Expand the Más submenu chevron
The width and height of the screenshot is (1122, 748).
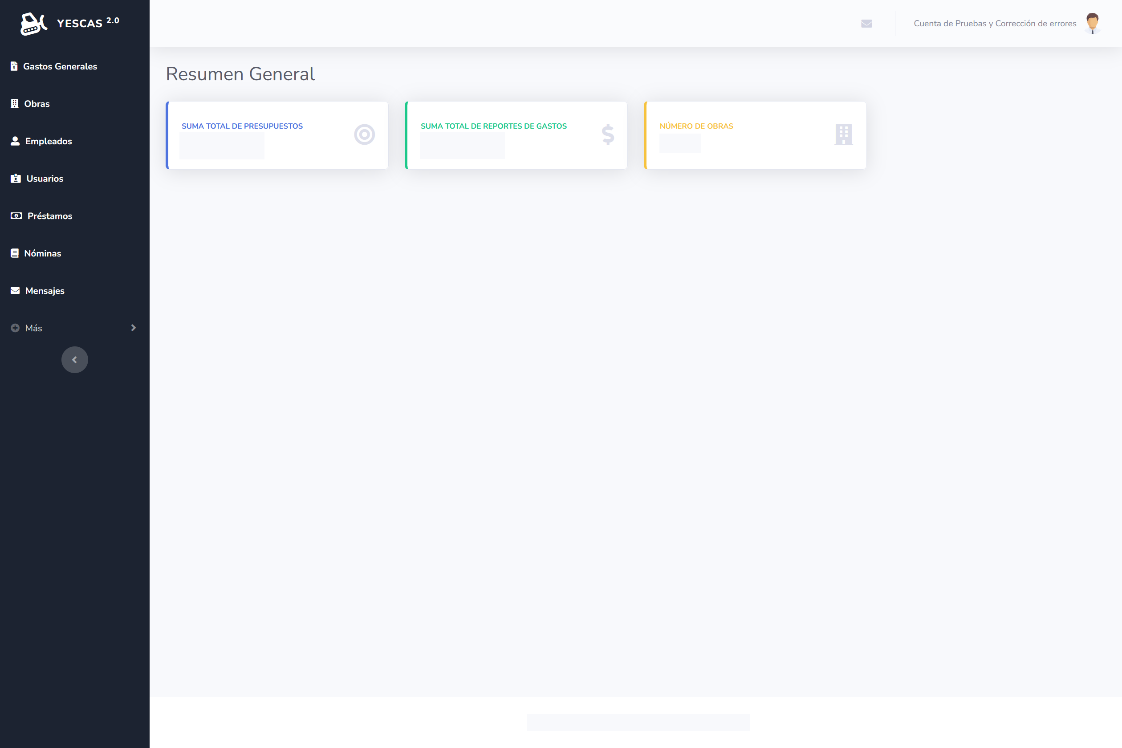point(134,328)
